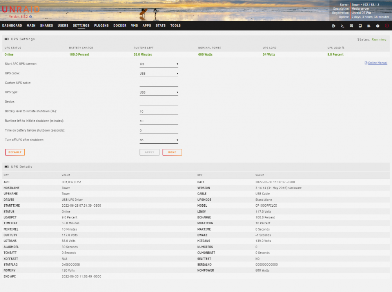
Task: Click the '55.0 Minutes' runtime left header value
Action: [x=143, y=54]
